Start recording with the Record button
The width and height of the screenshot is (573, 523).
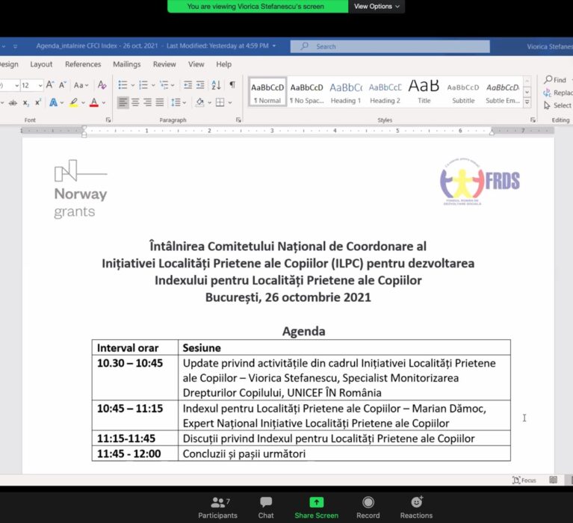point(368,507)
